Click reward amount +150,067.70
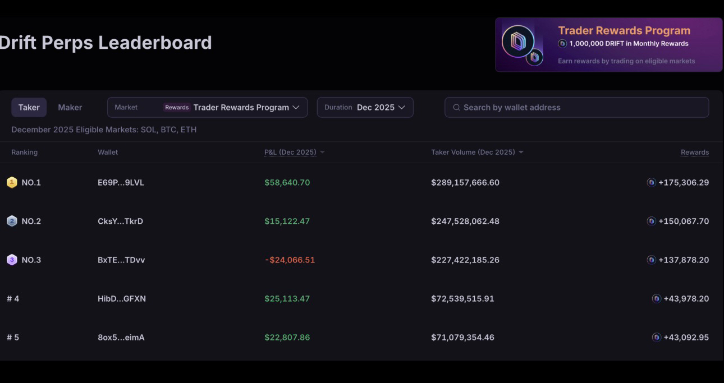This screenshot has height=383, width=724. 684,221
